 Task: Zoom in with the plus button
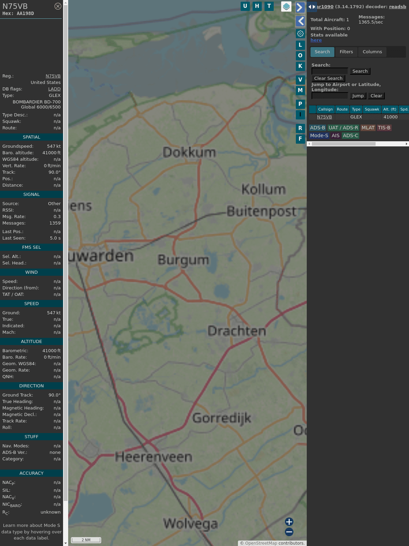pyautogui.click(x=289, y=521)
